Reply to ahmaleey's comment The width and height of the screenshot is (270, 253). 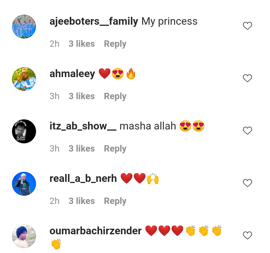[115, 96]
